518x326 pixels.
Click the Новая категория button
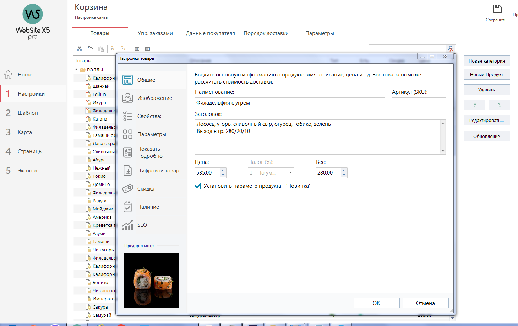pyautogui.click(x=487, y=61)
